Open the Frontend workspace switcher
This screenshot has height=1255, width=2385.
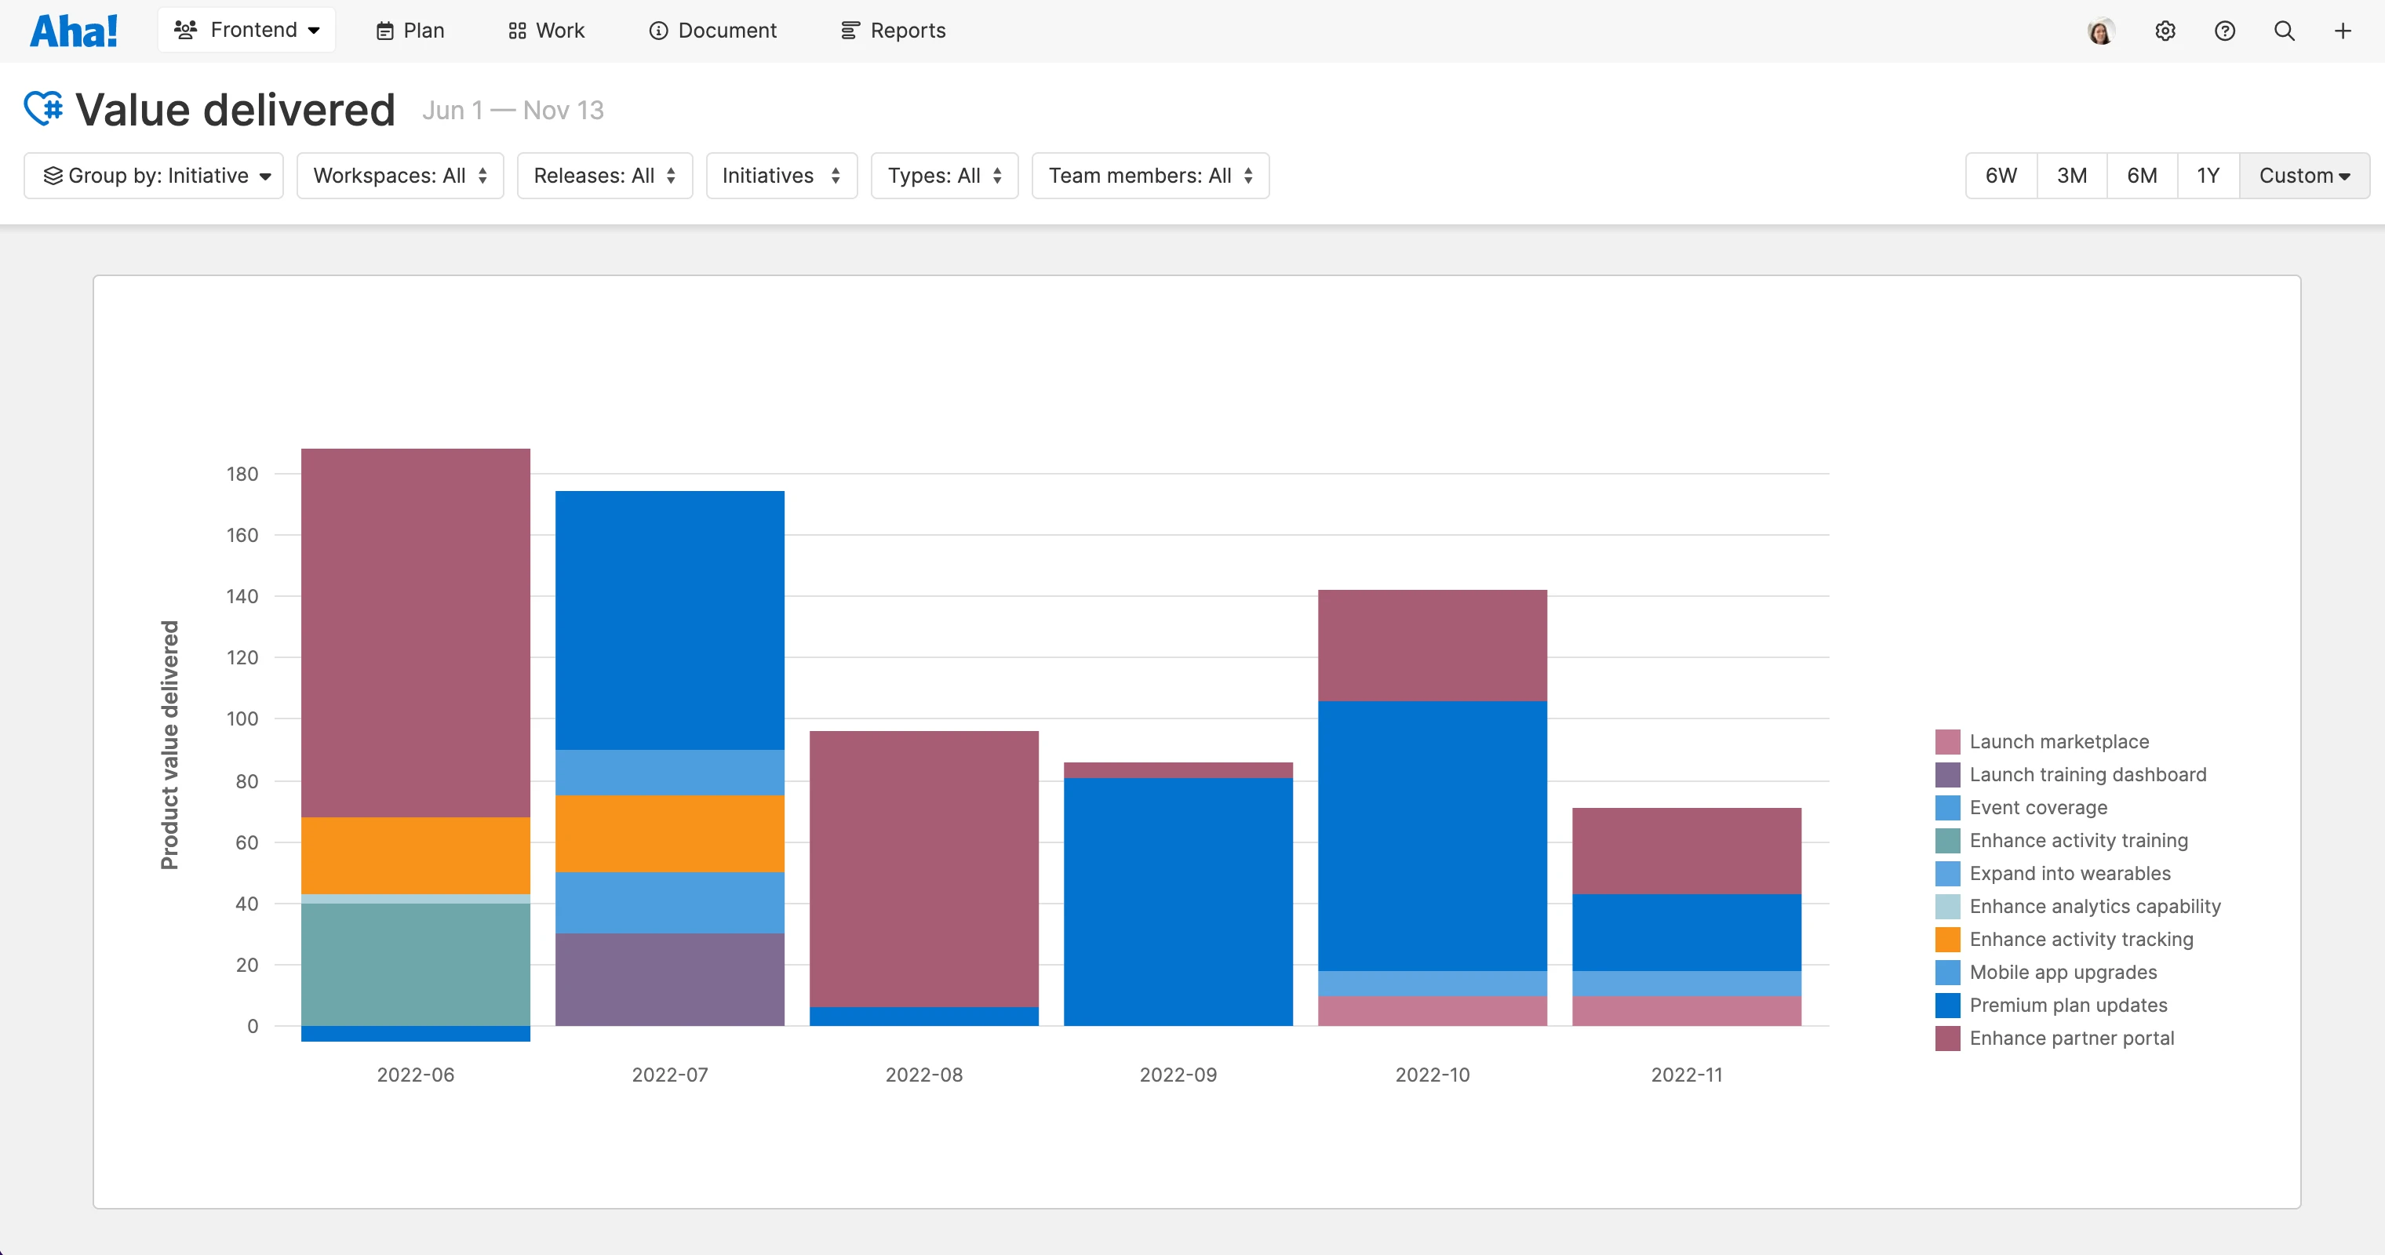[x=246, y=29]
